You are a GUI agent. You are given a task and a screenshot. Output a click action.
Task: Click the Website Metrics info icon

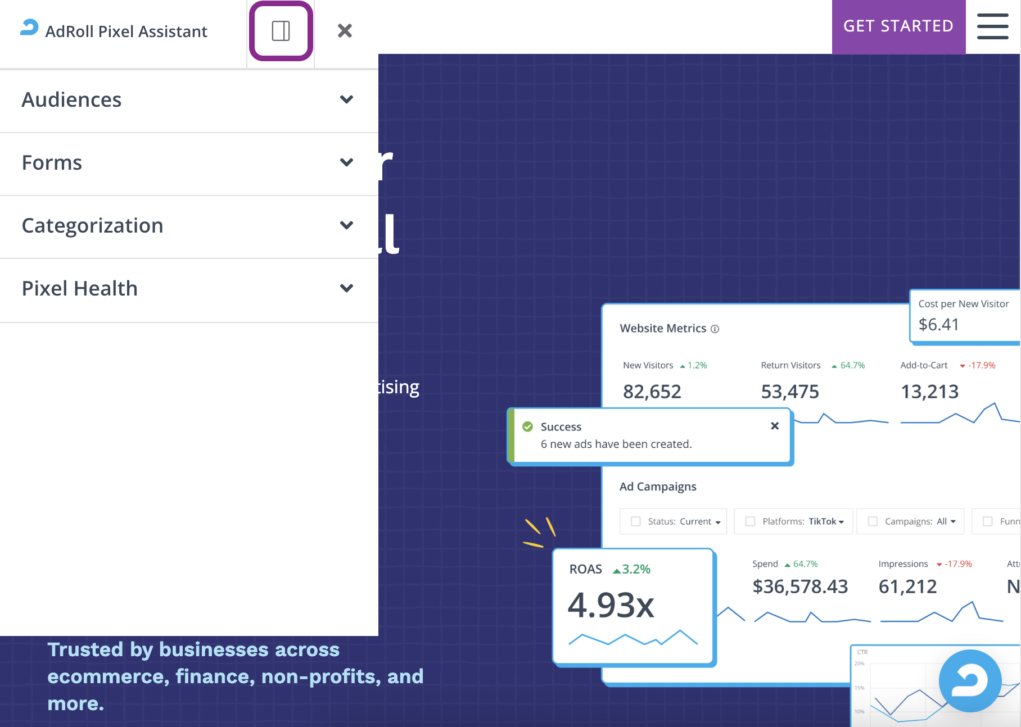[715, 329]
